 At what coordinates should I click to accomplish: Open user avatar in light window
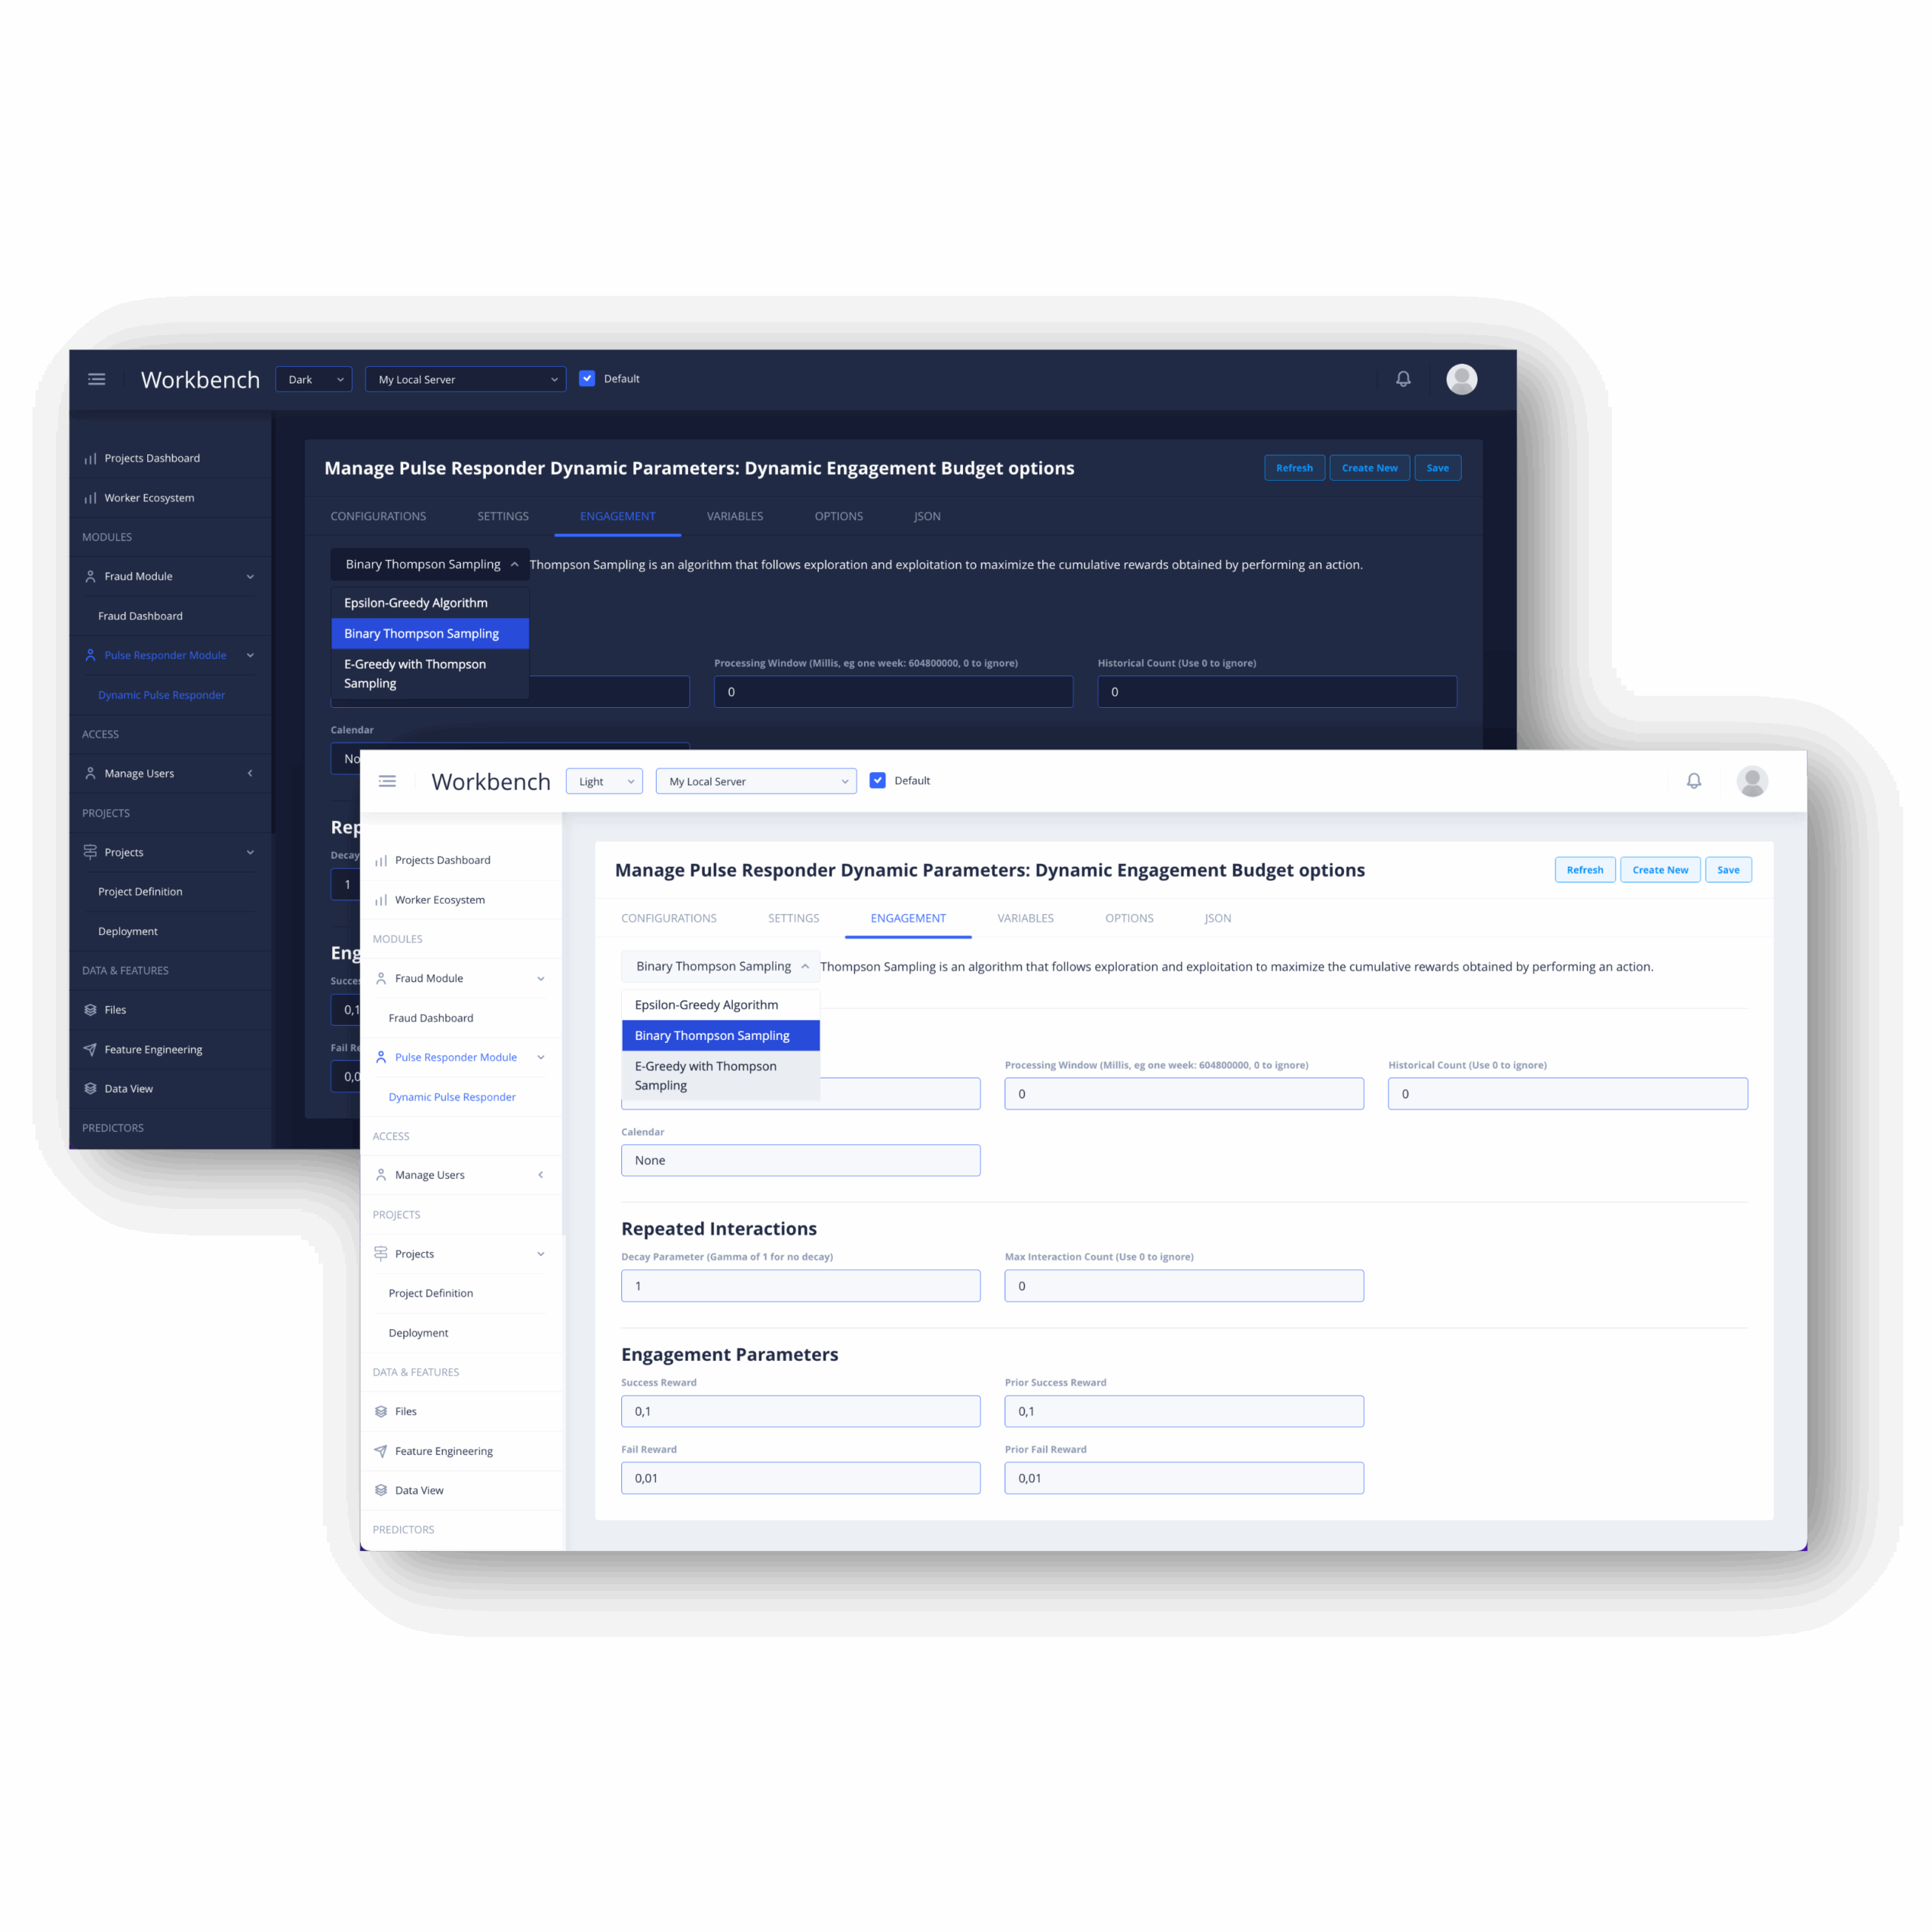tap(1751, 781)
